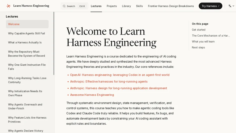
Task: Open Why Feature Lists Are Harness Primitives
Action: coord(27,120)
